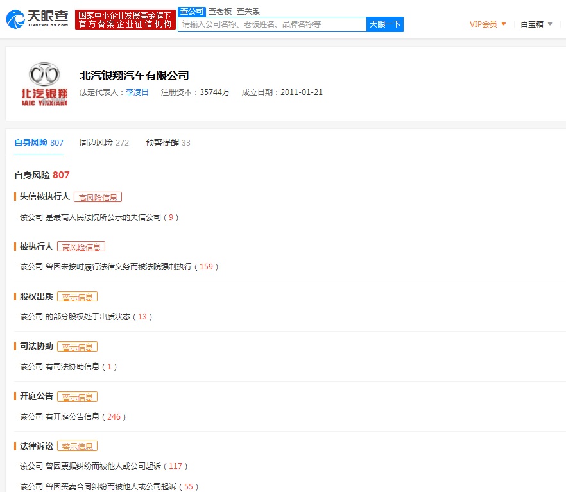Select the 查公司 search tab
Screen dimensions: 566x492
192,12
